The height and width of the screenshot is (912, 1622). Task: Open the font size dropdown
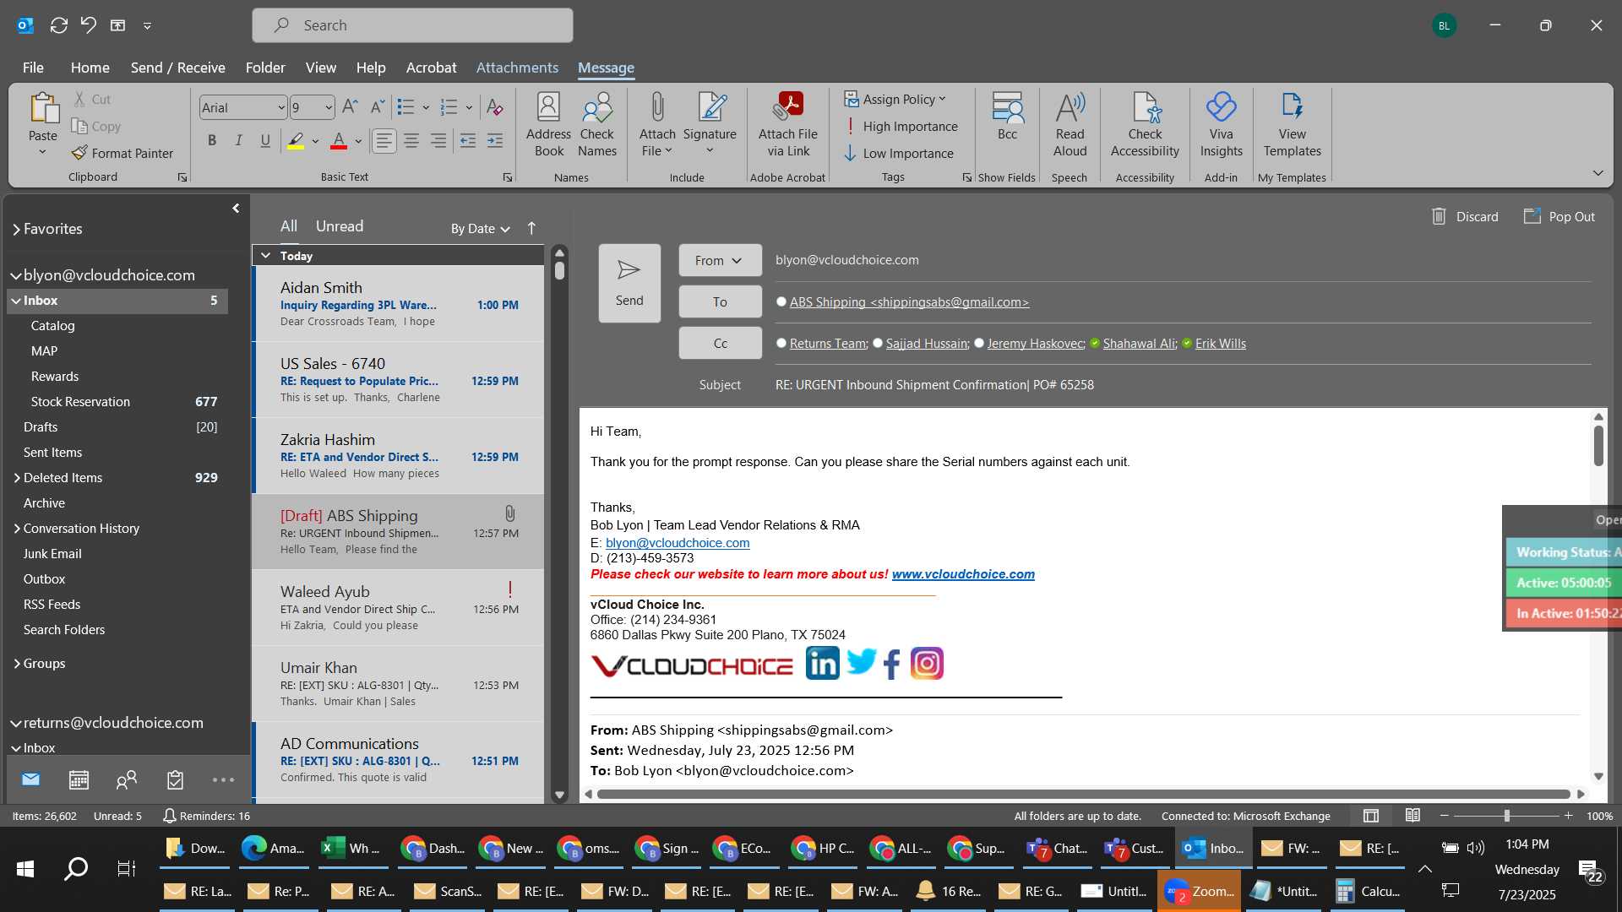tap(328, 107)
